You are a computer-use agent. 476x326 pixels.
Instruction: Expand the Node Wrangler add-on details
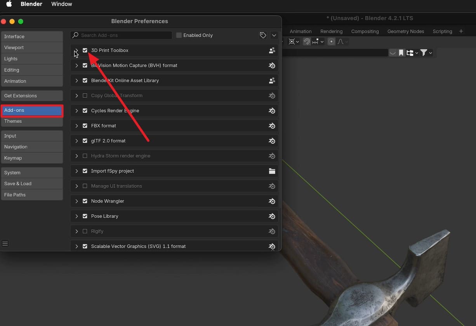(76, 201)
